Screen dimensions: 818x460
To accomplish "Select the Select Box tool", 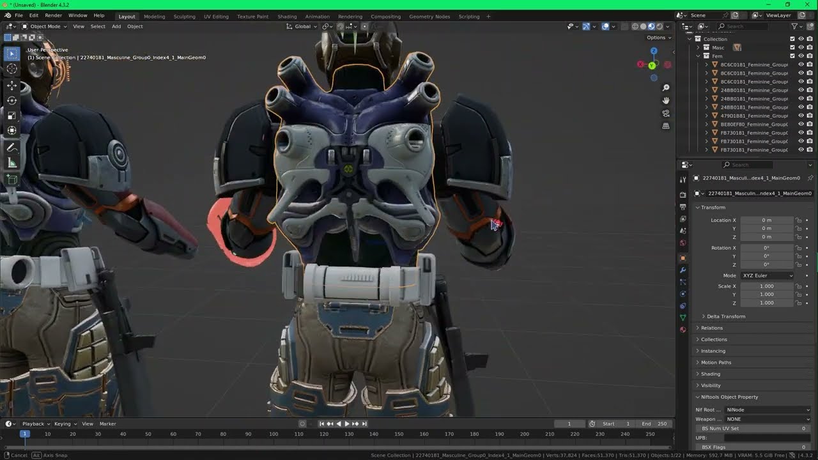I will 12,54.
